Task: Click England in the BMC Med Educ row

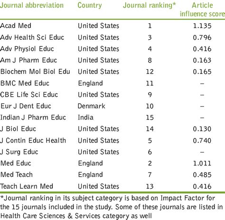Action: pyautogui.click(x=90, y=83)
